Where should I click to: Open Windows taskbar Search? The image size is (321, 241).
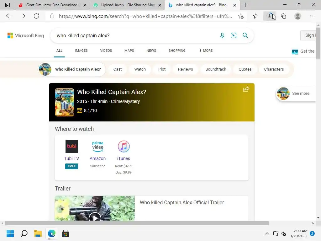point(24,233)
